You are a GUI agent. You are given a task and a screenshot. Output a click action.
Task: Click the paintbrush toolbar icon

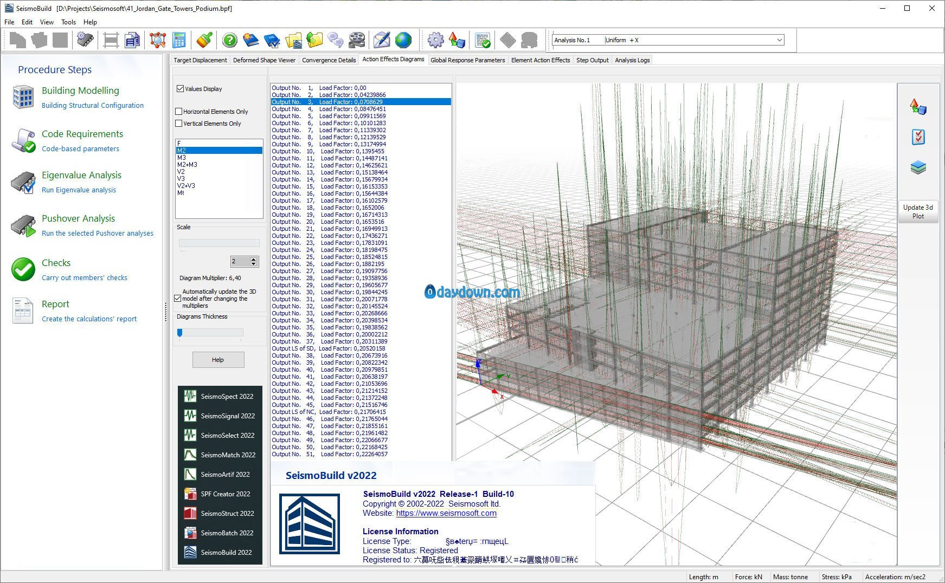point(204,40)
